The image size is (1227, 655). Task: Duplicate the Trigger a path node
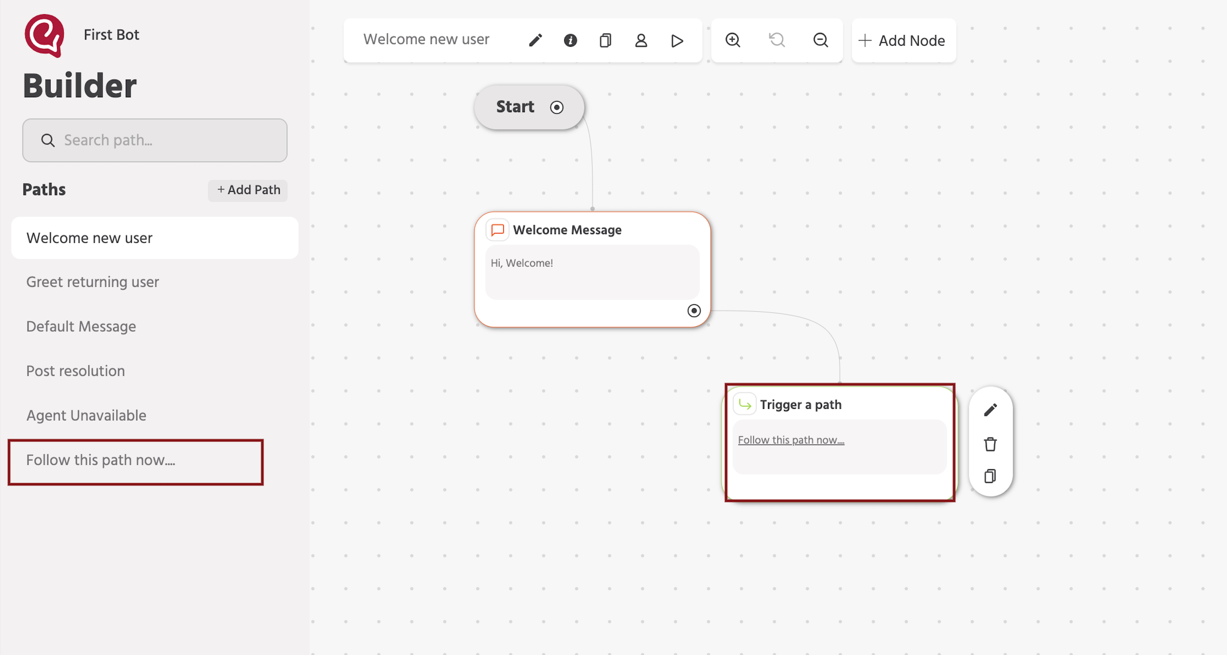pos(990,476)
